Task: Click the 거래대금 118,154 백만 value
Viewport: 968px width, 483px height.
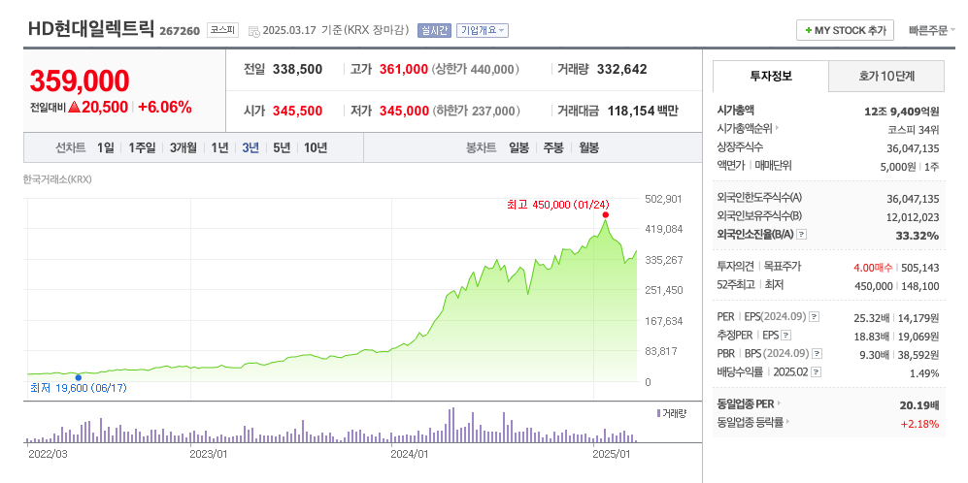Action: 643,111
